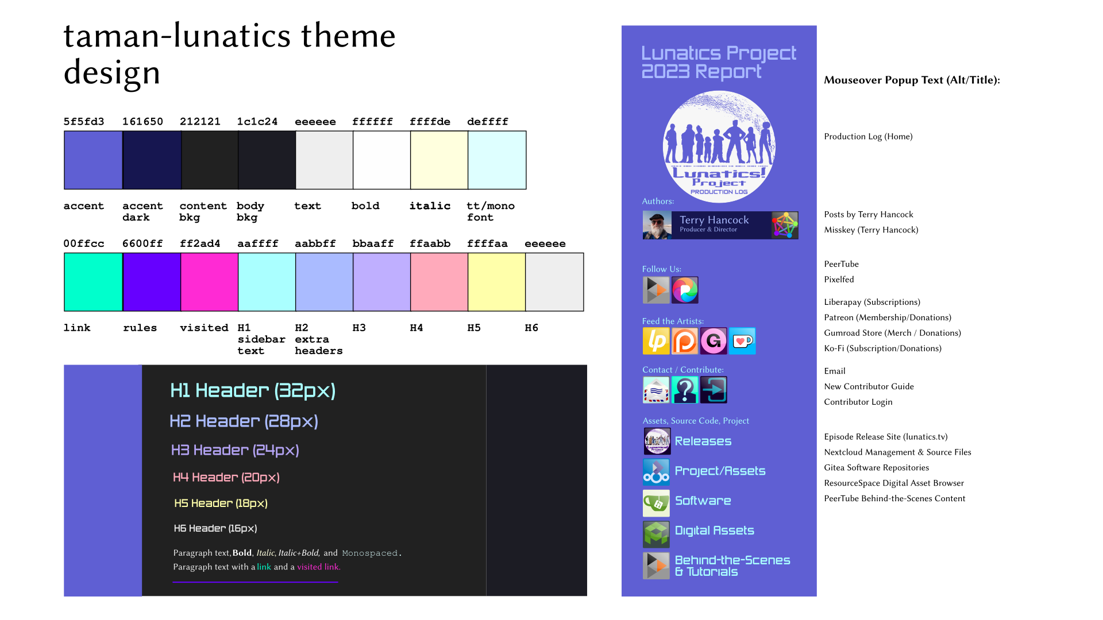
Task: Click the Gitea cup icon beside Software
Action: point(656,503)
